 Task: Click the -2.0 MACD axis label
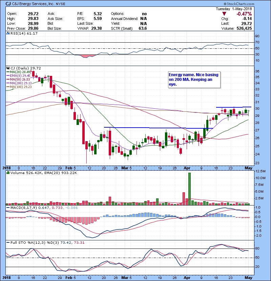coord(258,236)
